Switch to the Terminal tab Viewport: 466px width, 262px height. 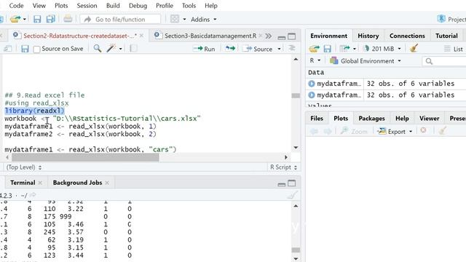[x=23, y=183]
